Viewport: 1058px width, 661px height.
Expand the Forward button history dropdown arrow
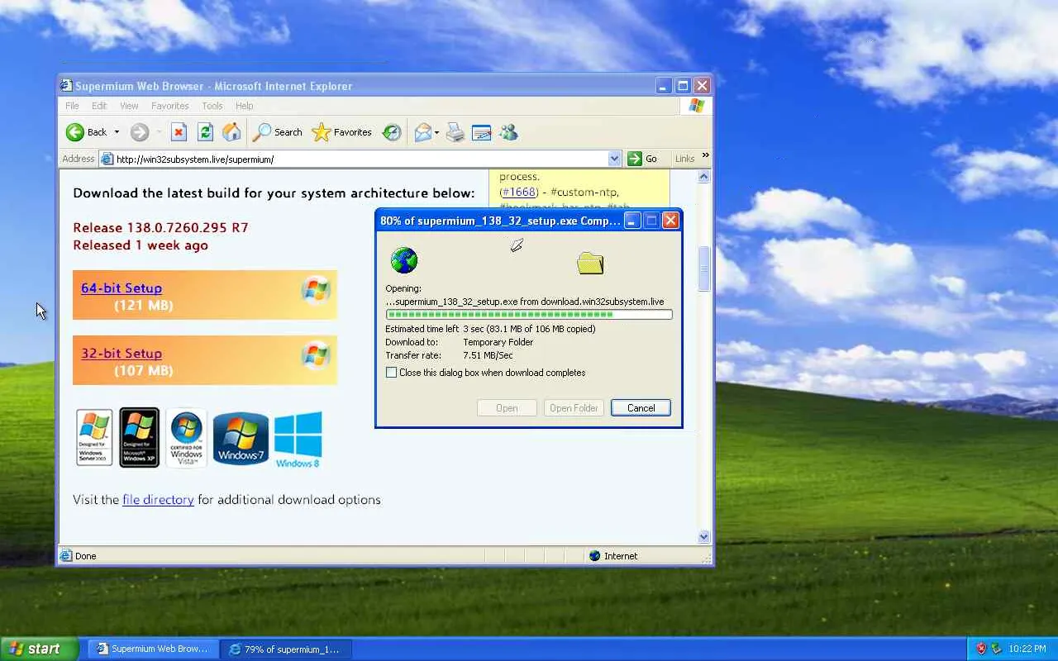[158, 132]
